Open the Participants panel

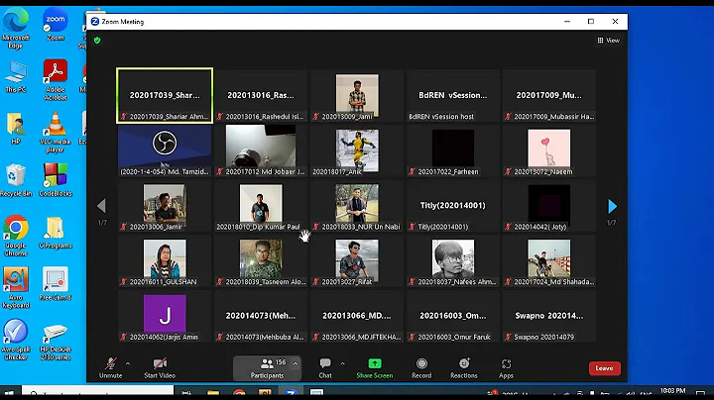point(267,367)
